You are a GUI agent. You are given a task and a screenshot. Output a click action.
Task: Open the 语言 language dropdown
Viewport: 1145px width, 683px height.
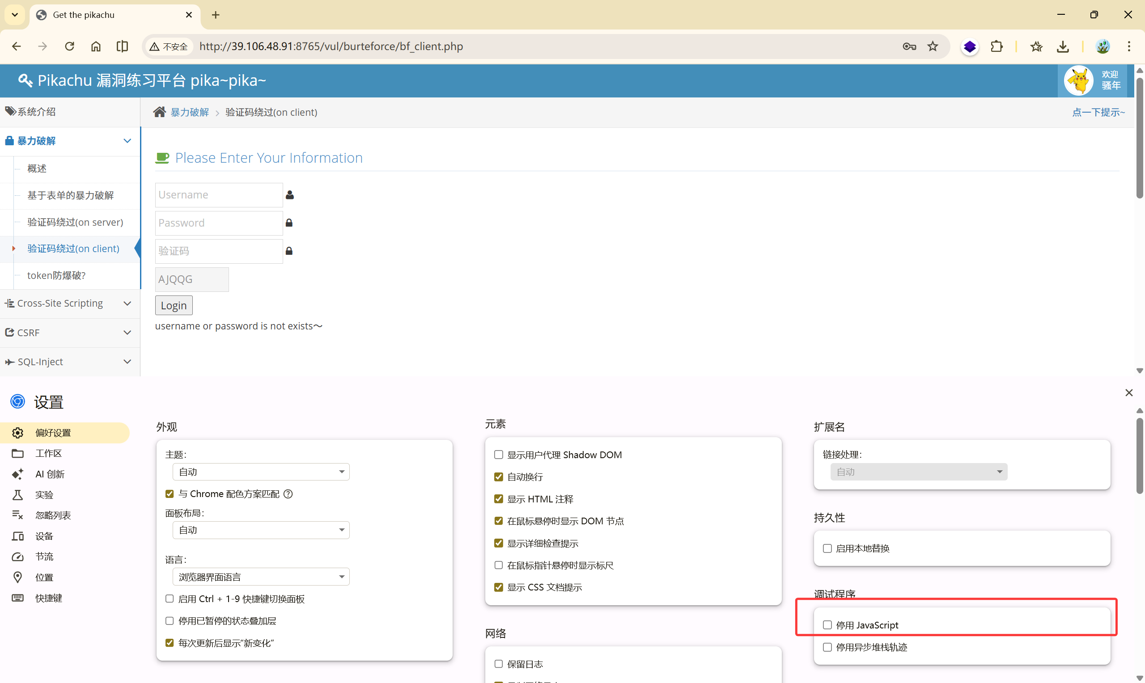(x=261, y=577)
